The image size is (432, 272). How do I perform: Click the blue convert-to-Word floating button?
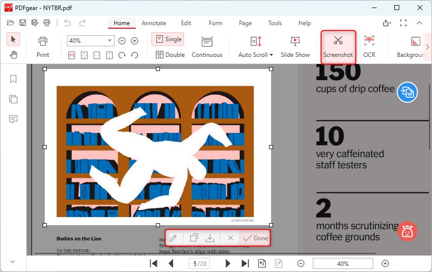407,93
